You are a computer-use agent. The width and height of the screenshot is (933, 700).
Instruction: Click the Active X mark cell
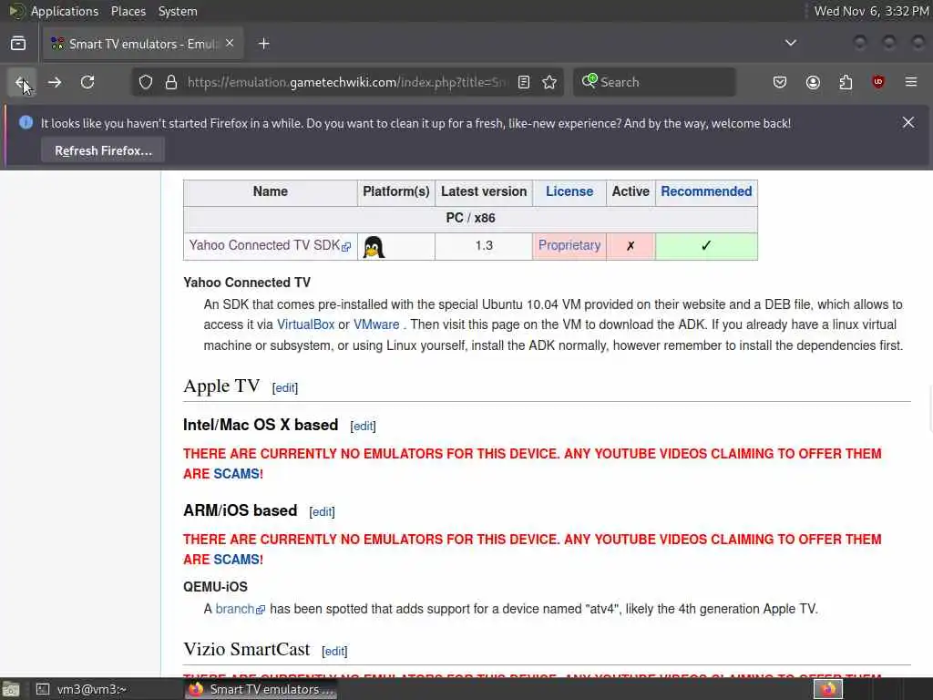tap(631, 246)
